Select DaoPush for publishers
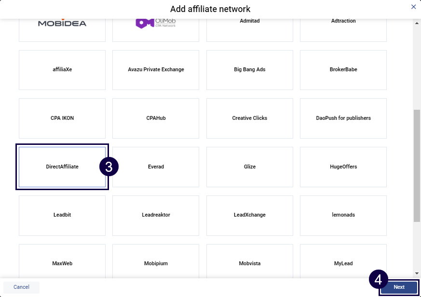The image size is (421, 297). (343, 118)
